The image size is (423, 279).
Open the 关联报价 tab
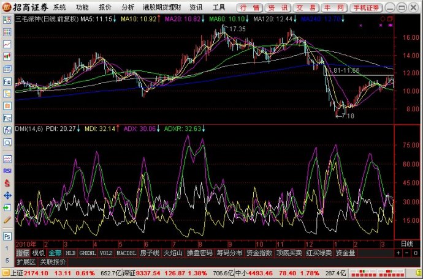click(x=53, y=262)
